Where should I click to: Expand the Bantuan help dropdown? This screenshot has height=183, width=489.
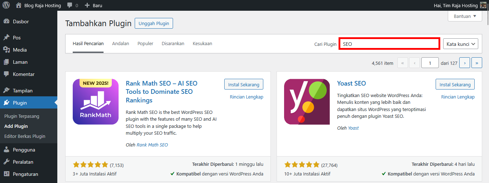coord(465,16)
